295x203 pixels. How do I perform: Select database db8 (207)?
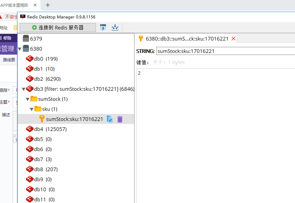[x=46, y=169]
